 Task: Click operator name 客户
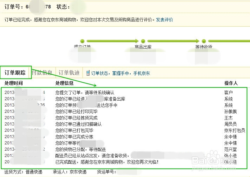coord(228,93)
